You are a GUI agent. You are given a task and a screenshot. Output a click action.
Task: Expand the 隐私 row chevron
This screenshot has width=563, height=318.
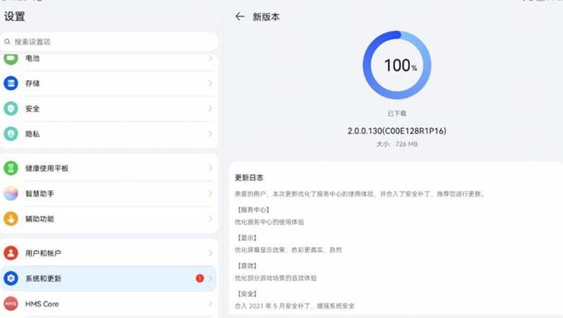[211, 134]
